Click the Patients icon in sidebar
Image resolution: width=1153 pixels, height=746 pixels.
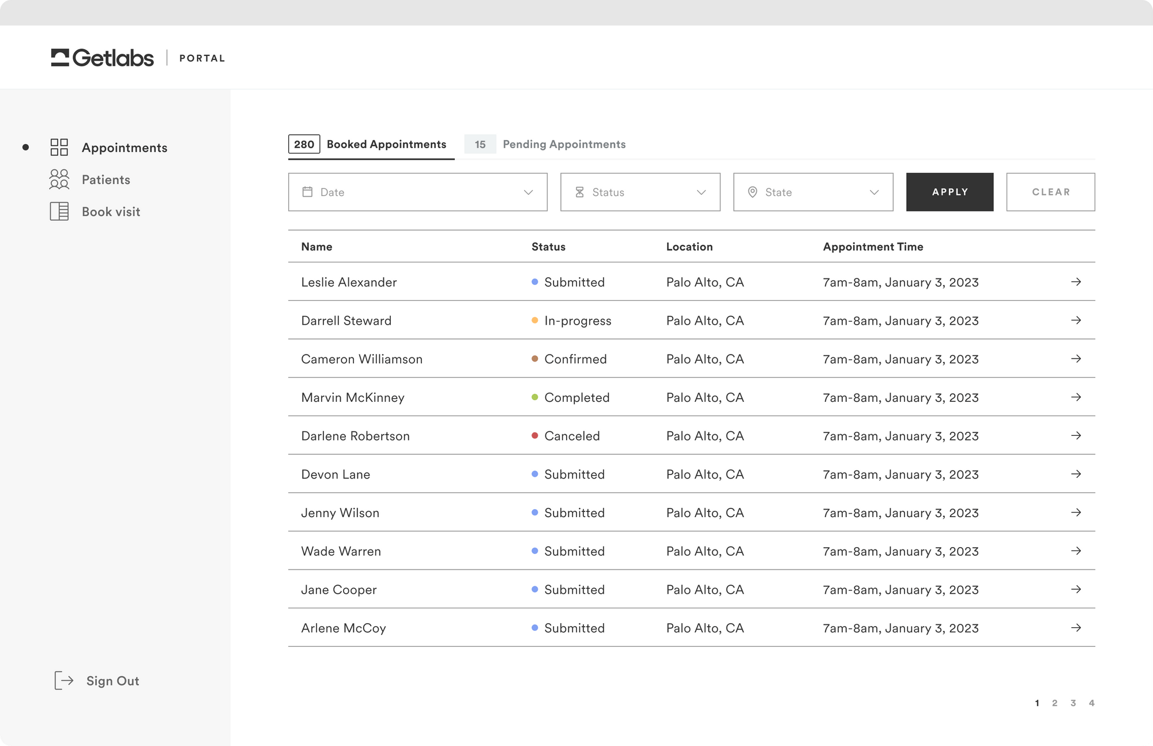pyautogui.click(x=59, y=179)
